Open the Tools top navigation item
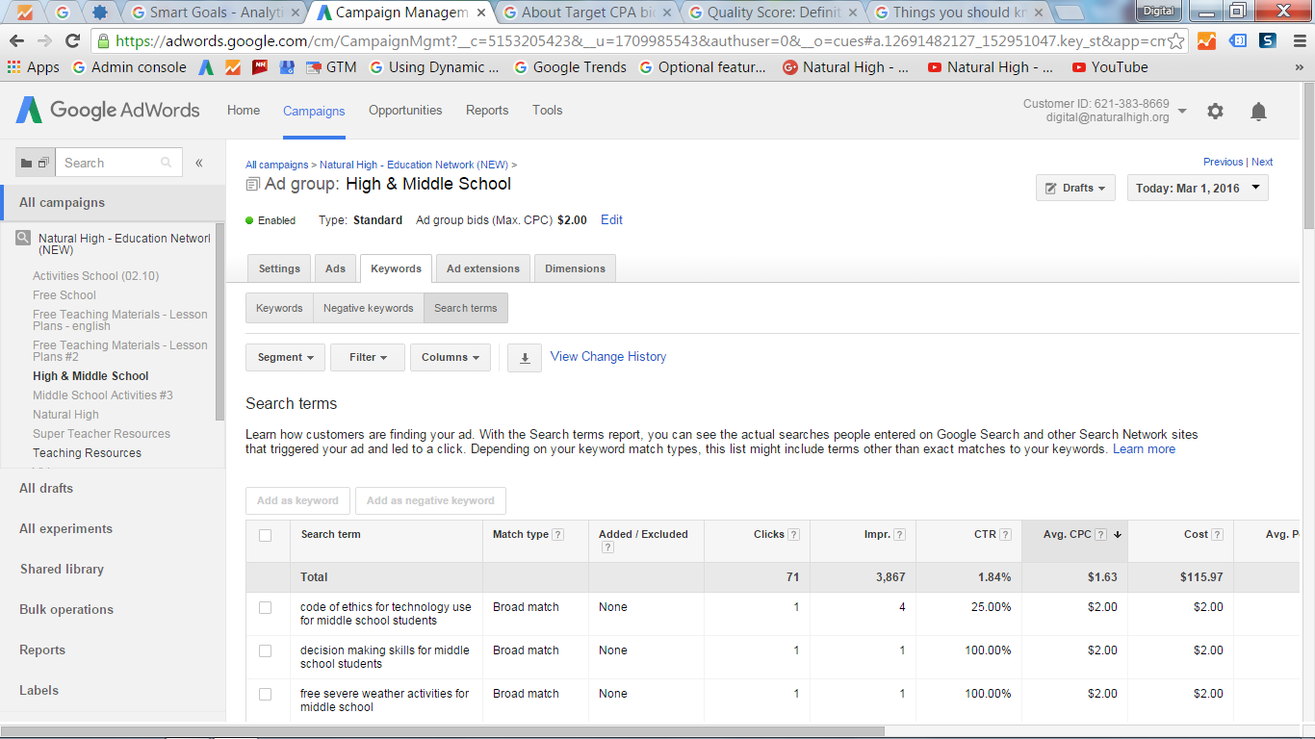This screenshot has width=1315, height=739. (547, 111)
